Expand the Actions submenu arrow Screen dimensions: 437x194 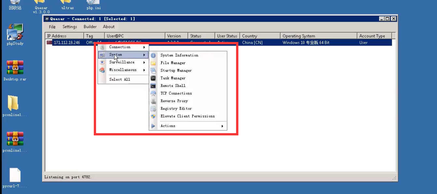(222, 126)
